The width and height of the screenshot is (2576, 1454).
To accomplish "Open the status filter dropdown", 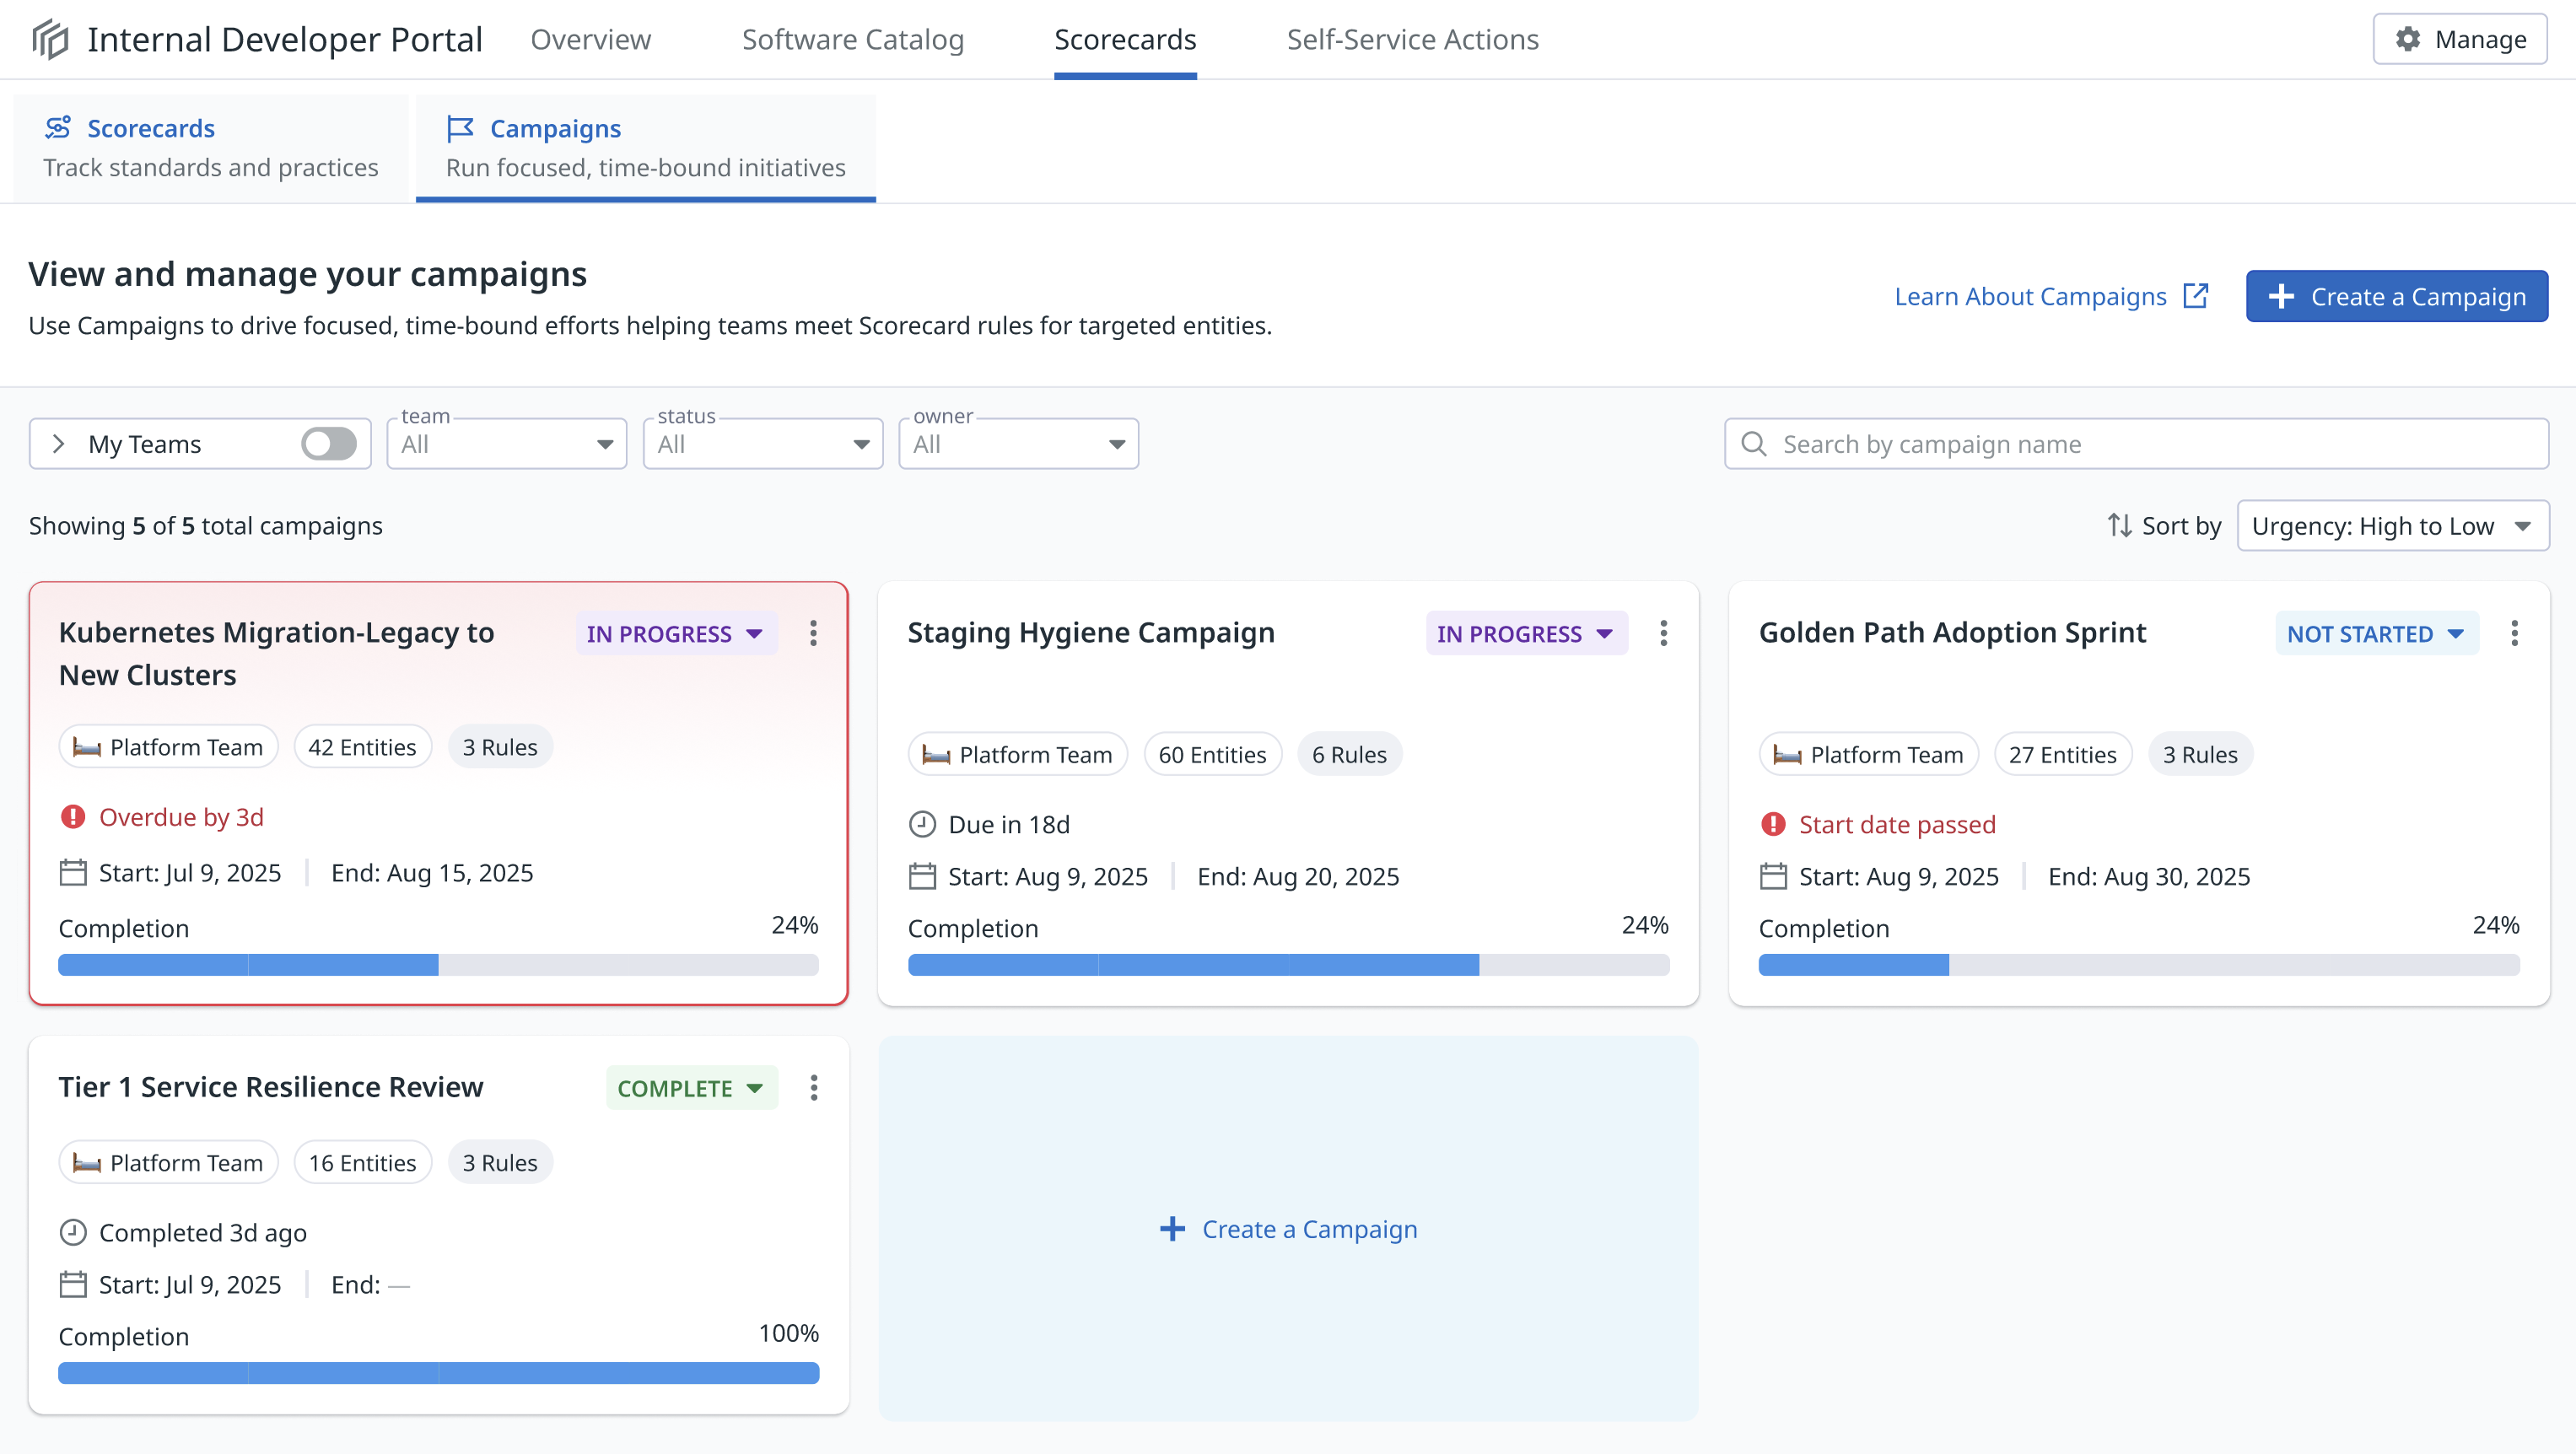I will tap(762, 444).
